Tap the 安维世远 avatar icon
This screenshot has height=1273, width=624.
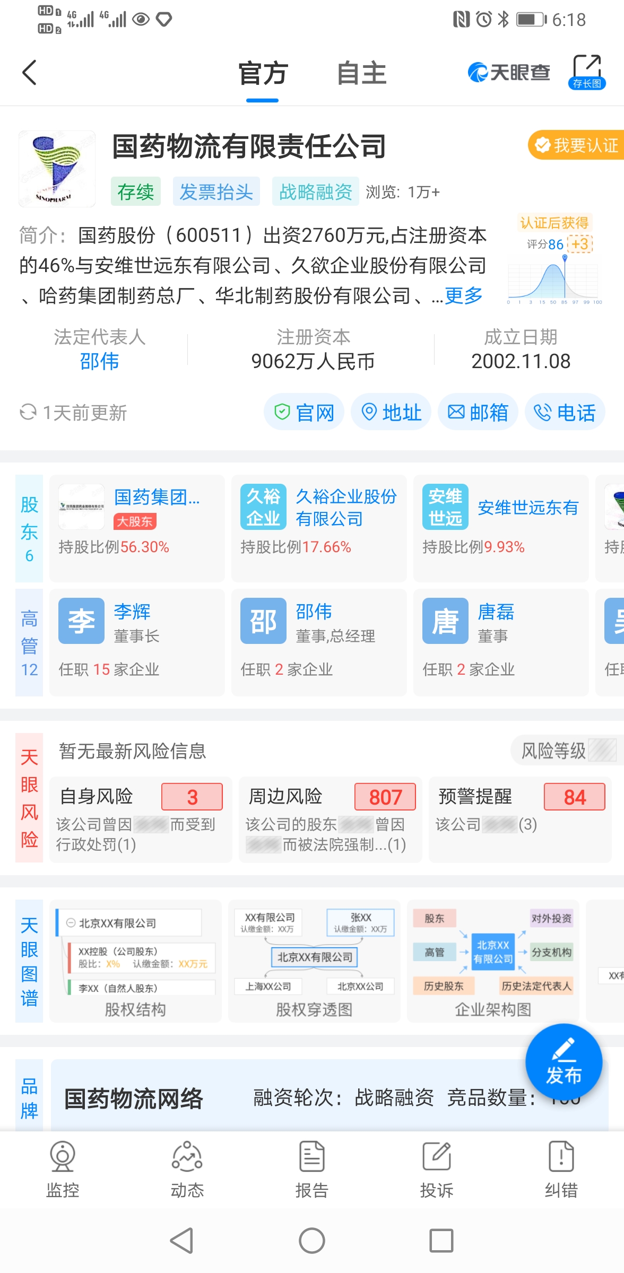445,507
